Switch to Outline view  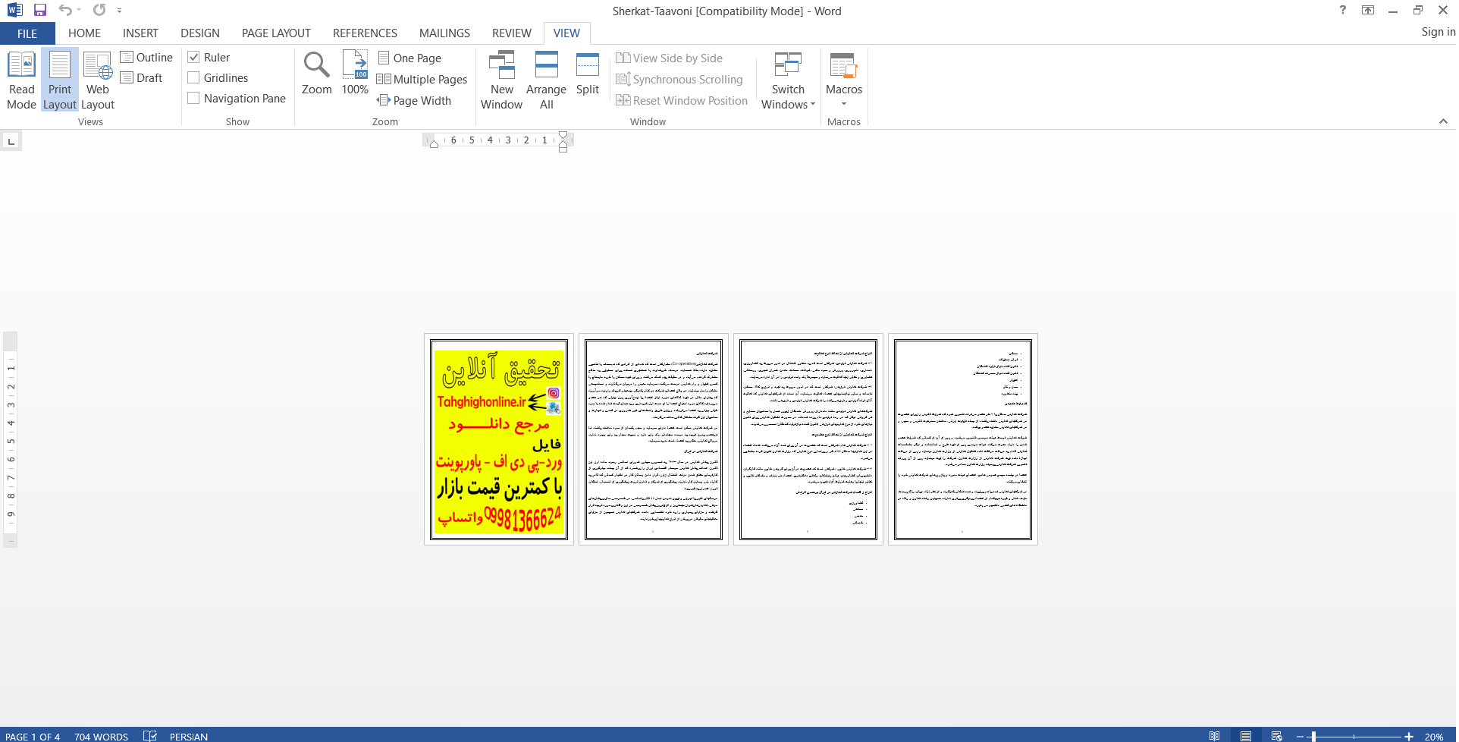point(146,58)
